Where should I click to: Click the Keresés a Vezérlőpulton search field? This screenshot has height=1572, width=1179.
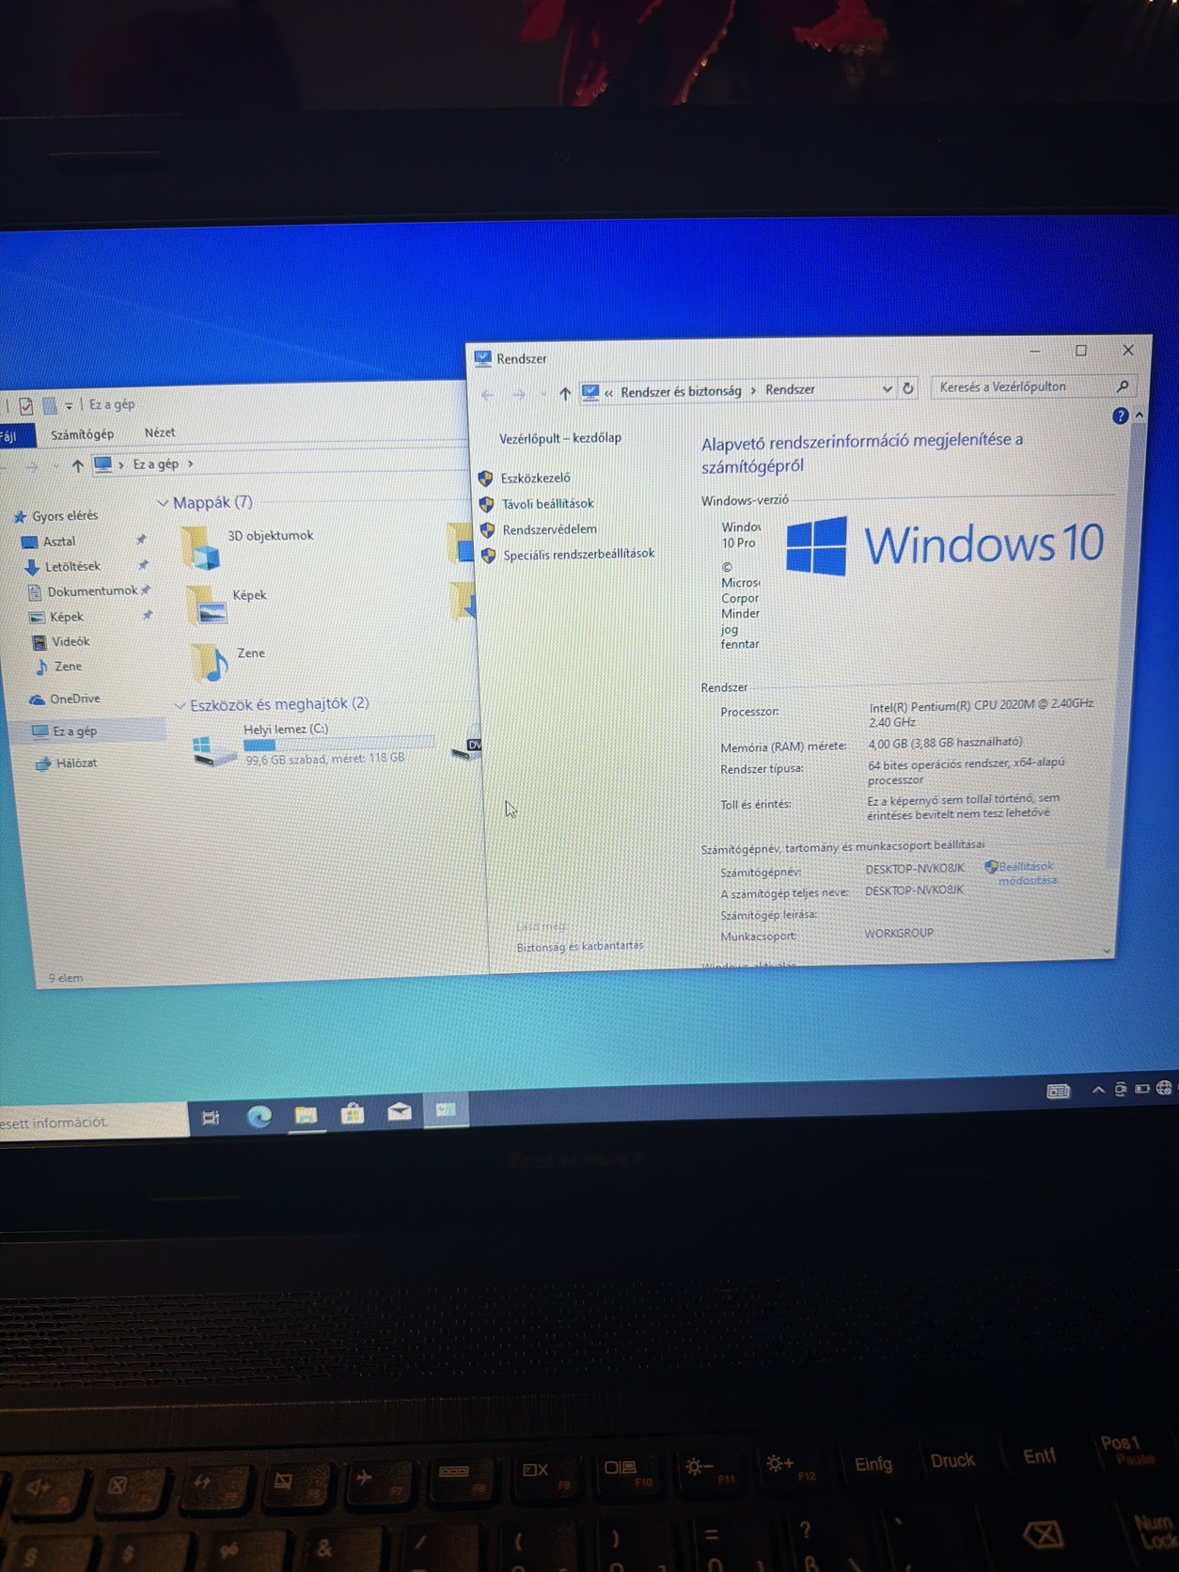click(1023, 386)
